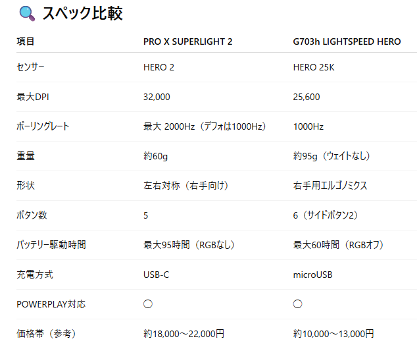Viewport: 417px width, 347px height.
Task: Click the HERO 25K sensor cell
Action: [x=314, y=67]
